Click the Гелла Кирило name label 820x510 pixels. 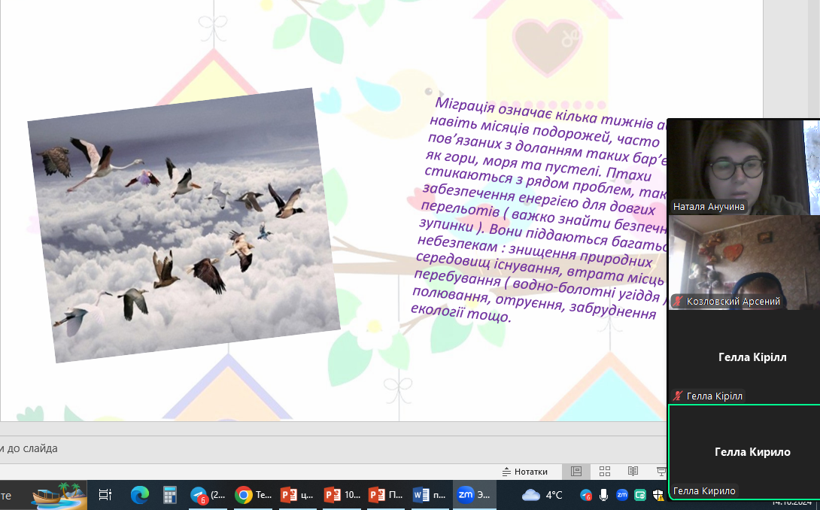point(704,490)
